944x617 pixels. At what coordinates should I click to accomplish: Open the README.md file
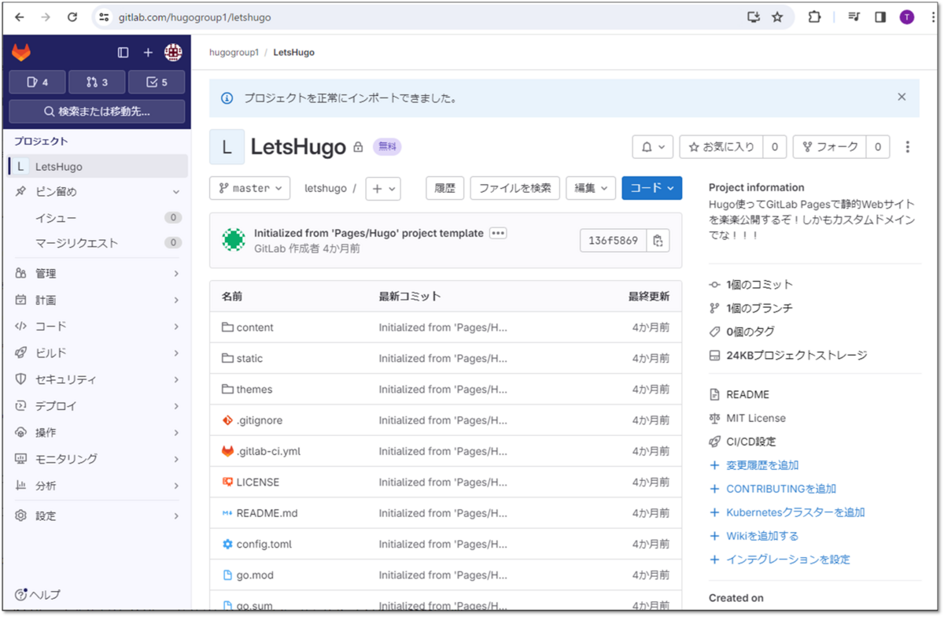[267, 513]
